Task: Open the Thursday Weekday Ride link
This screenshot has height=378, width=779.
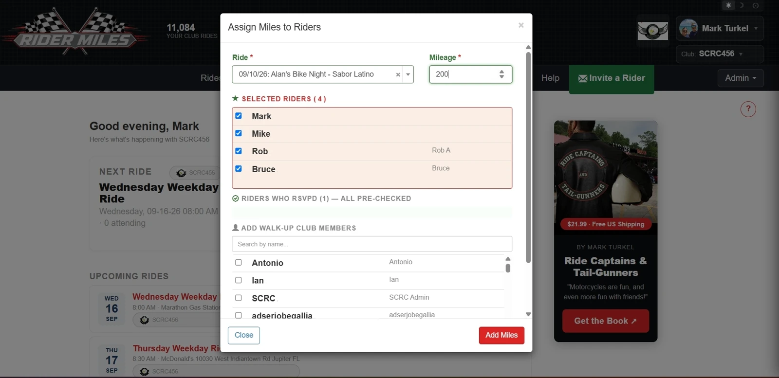Action: pos(176,348)
